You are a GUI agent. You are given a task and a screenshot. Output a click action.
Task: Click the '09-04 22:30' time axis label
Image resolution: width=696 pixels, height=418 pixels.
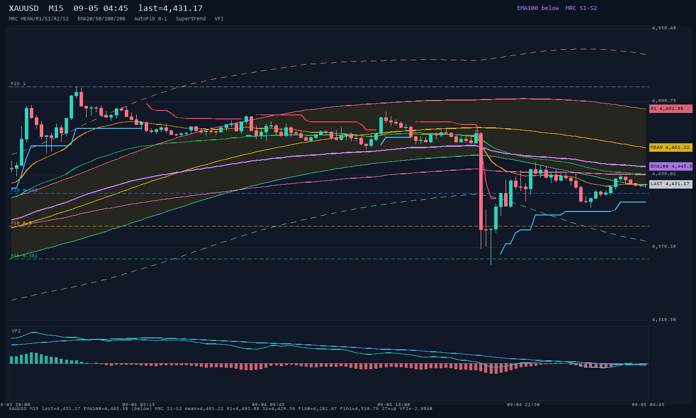pyautogui.click(x=523, y=405)
